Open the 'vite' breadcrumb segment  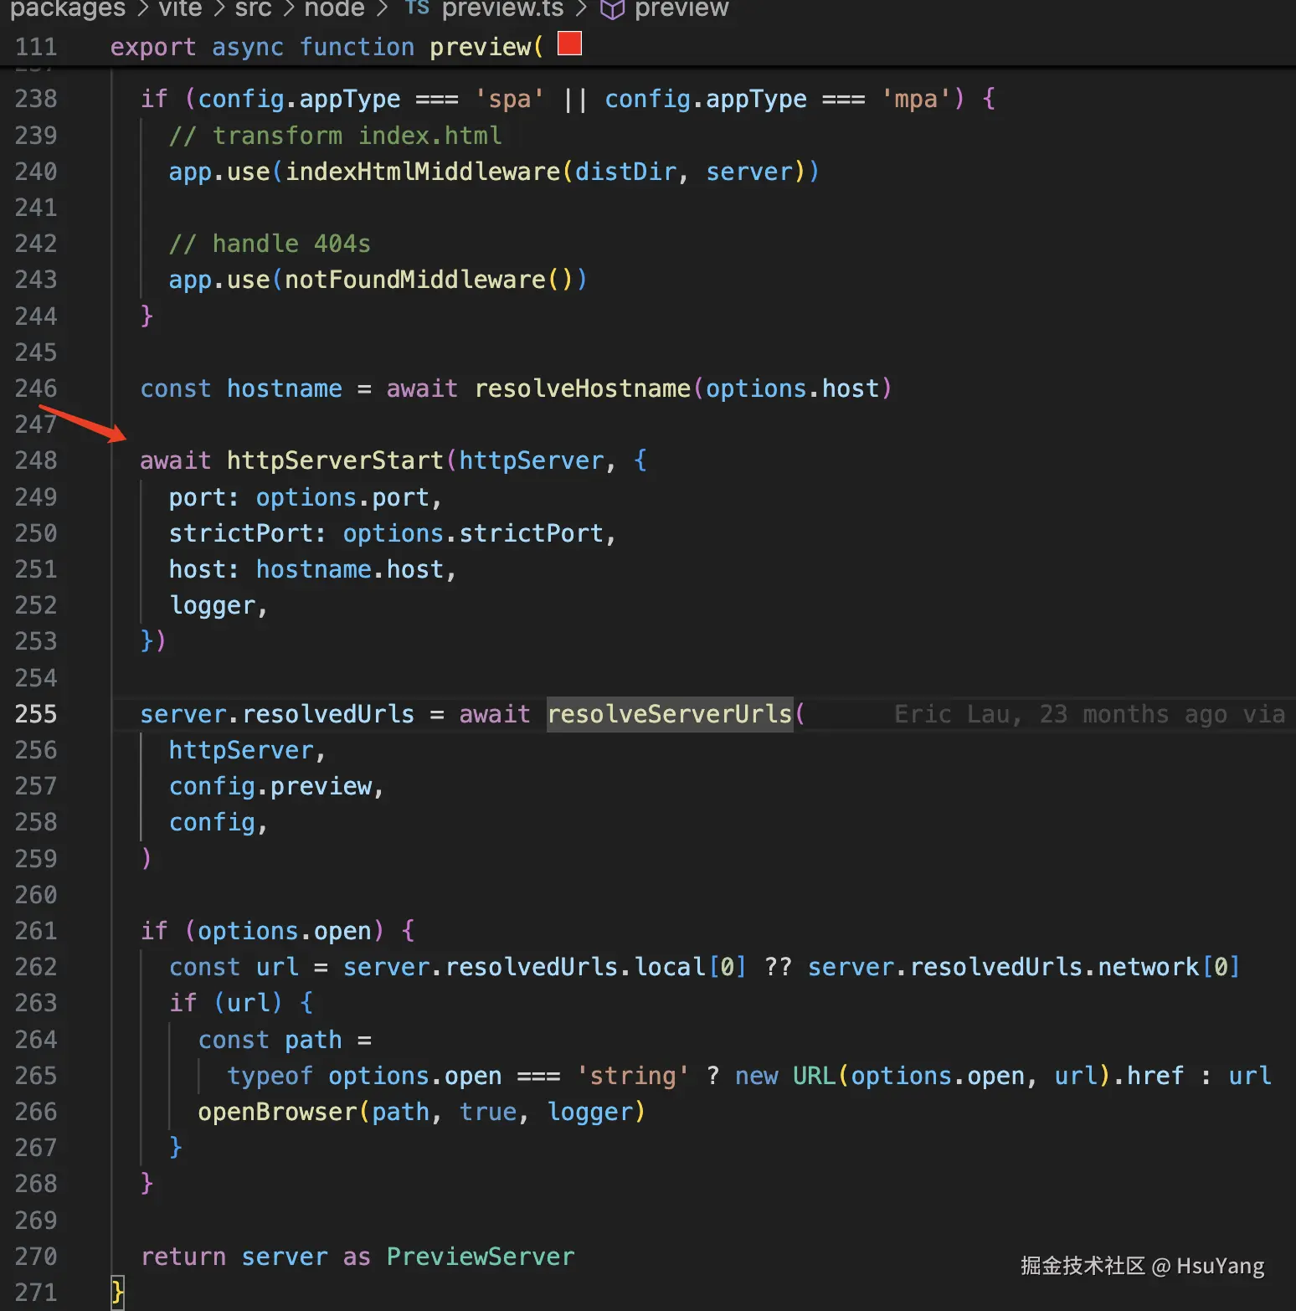(x=180, y=8)
